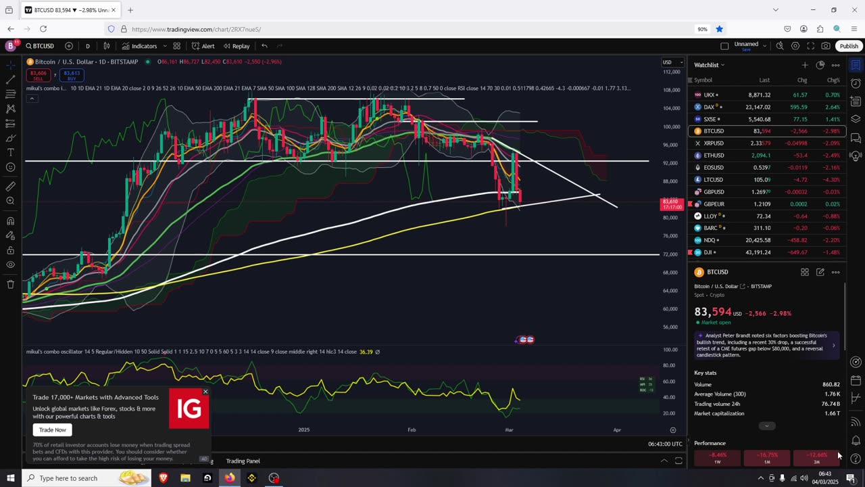Take a chart snapshot with camera icon
The height and width of the screenshot is (487, 865).
click(x=826, y=46)
